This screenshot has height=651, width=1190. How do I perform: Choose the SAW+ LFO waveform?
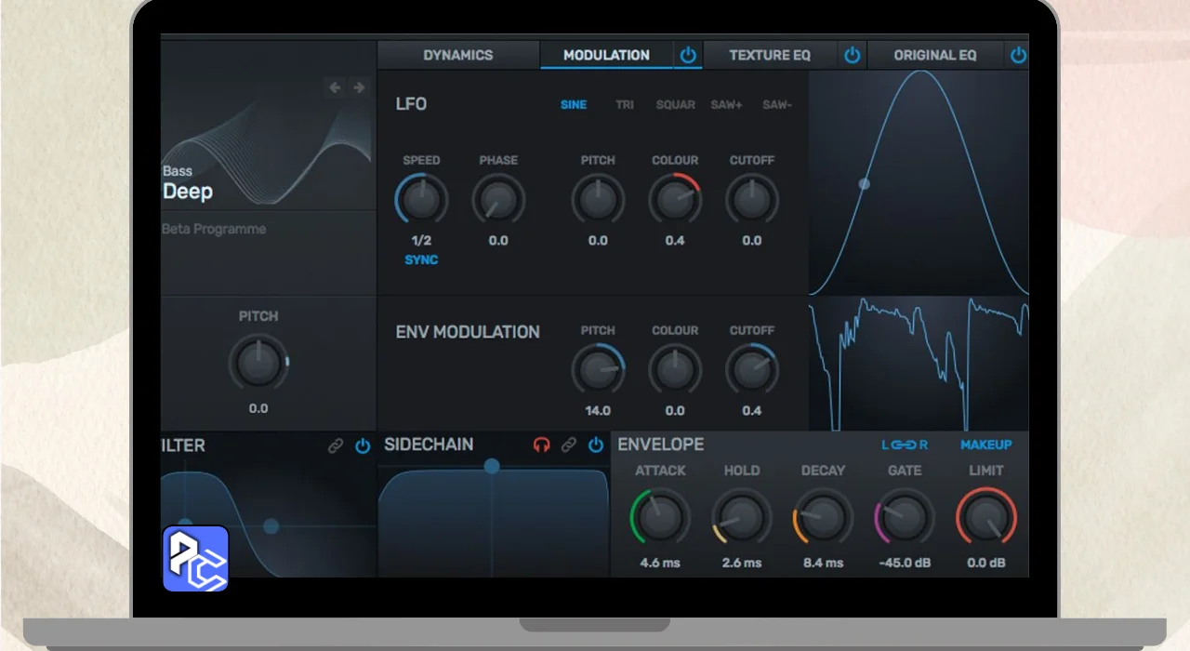726,105
